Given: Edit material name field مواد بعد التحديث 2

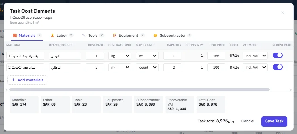Looking at the screenshot, I should click(x=25, y=68).
